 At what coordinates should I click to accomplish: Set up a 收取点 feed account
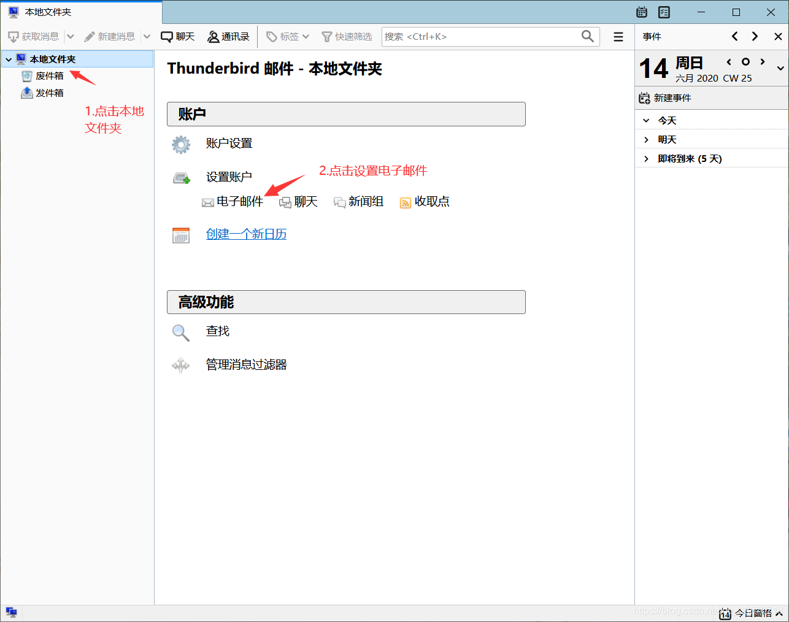coord(425,202)
